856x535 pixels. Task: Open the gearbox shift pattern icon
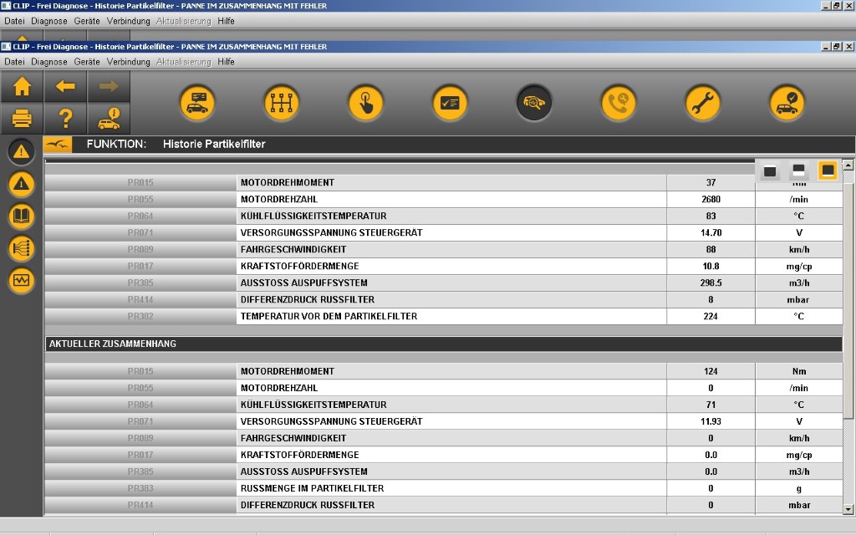[x=281, y=104]
